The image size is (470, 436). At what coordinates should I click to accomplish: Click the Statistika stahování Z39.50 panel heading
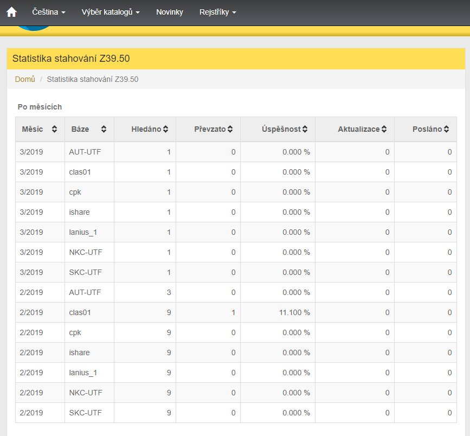(71, 59)
